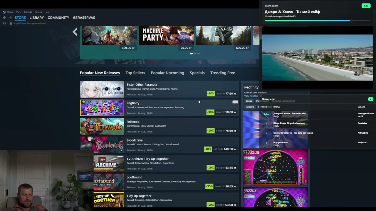The width and height of the screenshot is (376, 211).
Task: Click the beach music video in overlay
Action: [318, 57]
